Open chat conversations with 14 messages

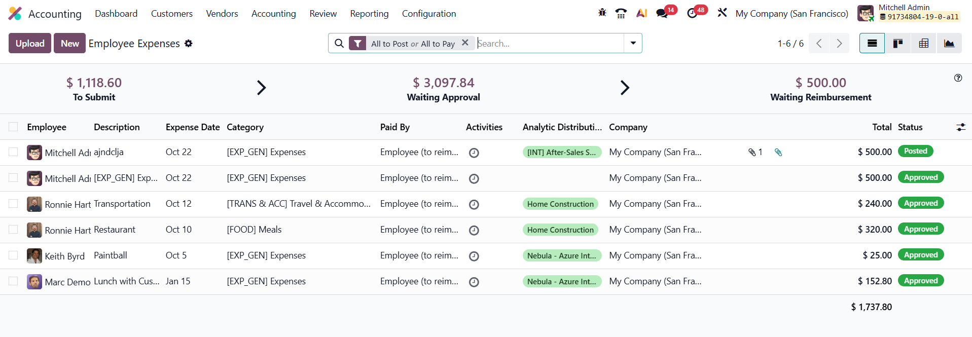[x=662, y=13]
